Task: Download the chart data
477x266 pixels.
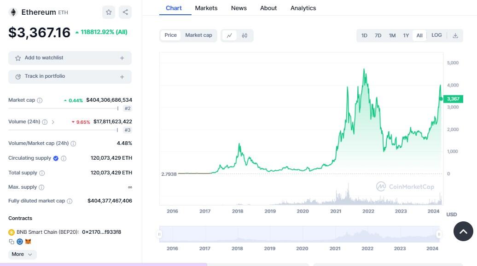Action: (x=455, y=35)
